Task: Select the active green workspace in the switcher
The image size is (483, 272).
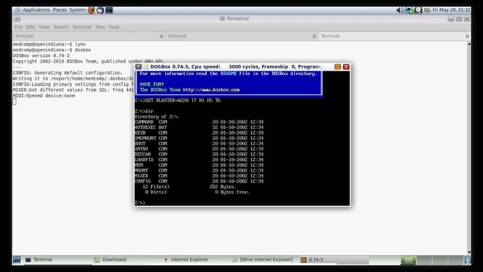Action: point(408,260)
